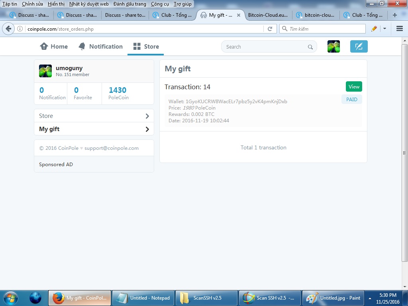The image size is (408, 306).
Task: Open Store navigation tab
Action: coord(146,46)
